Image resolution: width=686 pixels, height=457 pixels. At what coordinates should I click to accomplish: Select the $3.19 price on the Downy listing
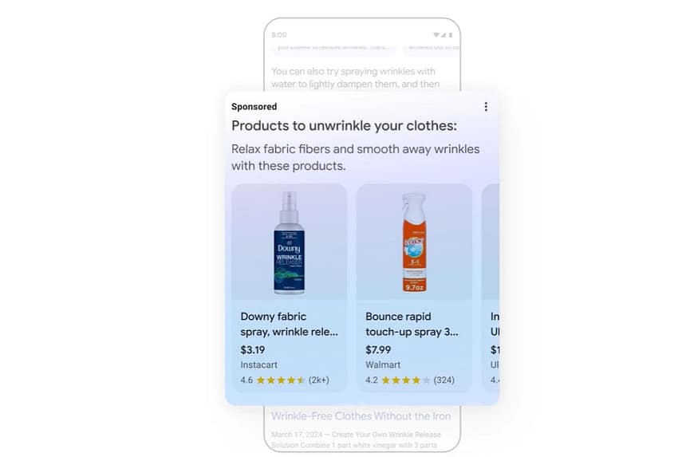[x=252, y=350]
